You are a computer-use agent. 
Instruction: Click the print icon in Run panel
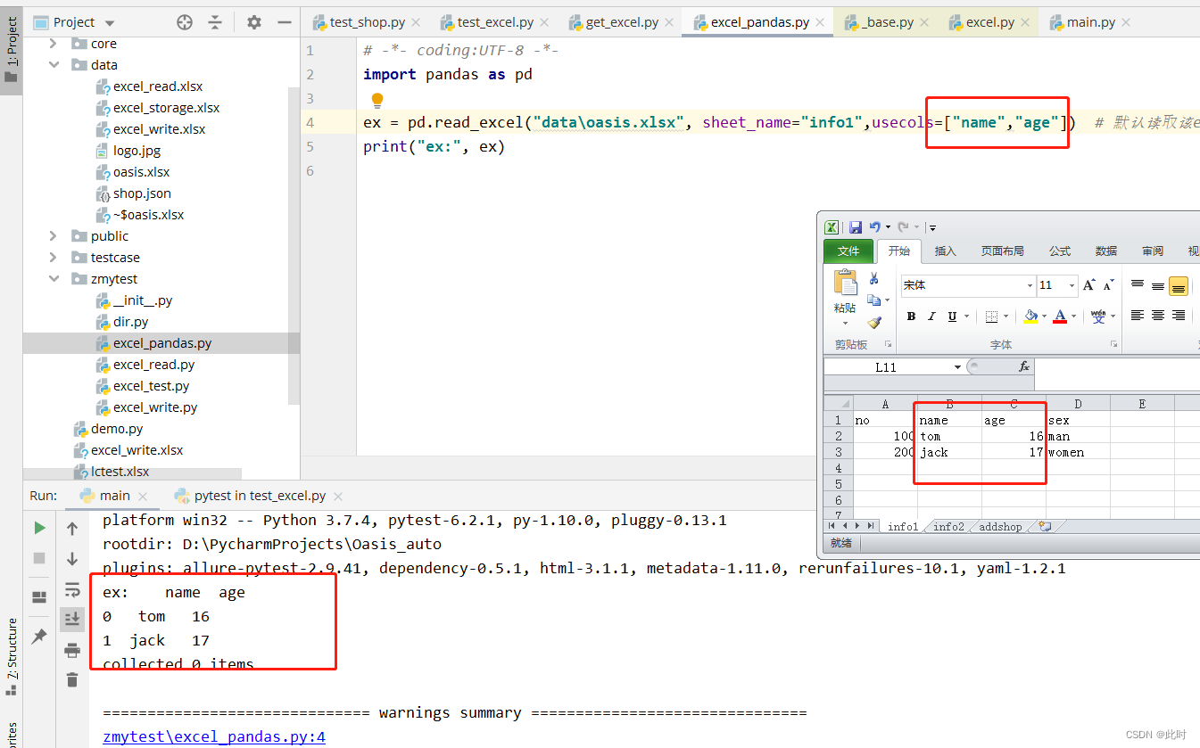tap(72, 651)
